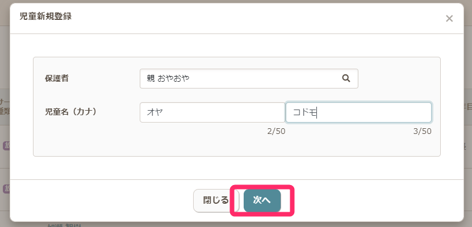472x227 pixels.
Task: Click the 2/50 character counter
Action: pyautogui.click(x=276, y=131)
